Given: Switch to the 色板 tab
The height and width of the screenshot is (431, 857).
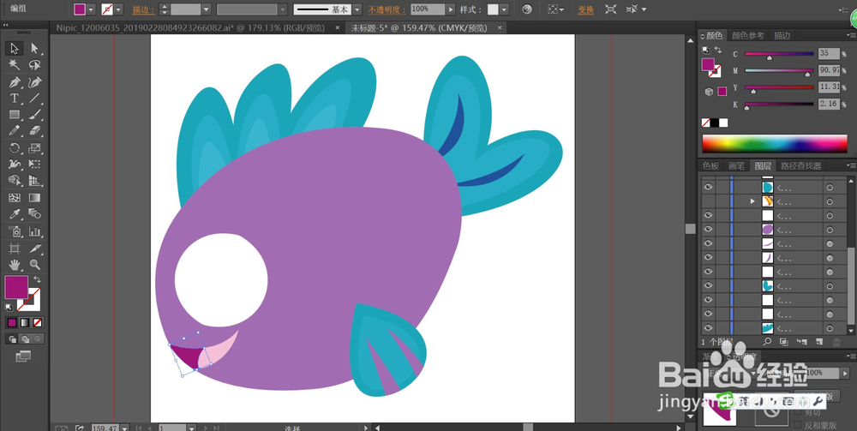Looking at the screenshot, I should 710,165.
